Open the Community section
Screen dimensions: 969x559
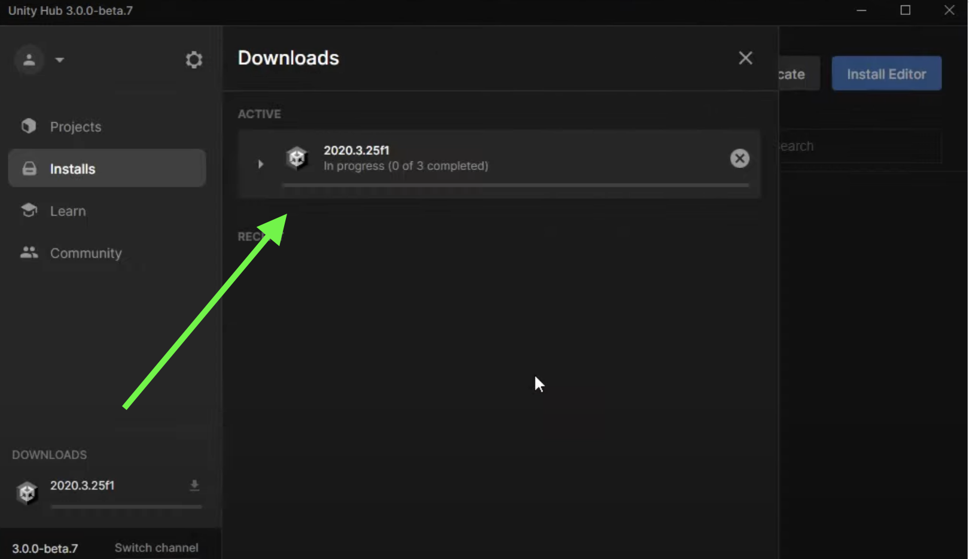pos(107,253)
